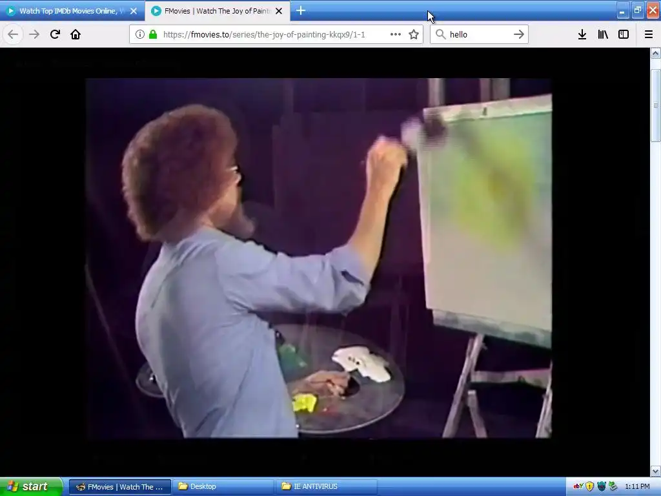This screenshot has width=661, height=496.
Task: Toggle the browser sidebar view
Action: tap(624, 35)
